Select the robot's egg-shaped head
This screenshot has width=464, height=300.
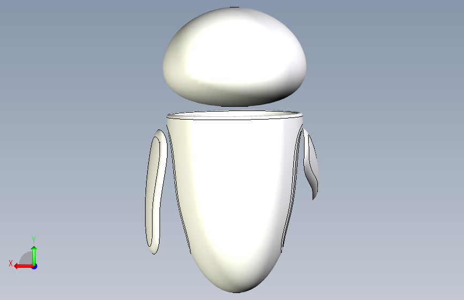(234, 57)
